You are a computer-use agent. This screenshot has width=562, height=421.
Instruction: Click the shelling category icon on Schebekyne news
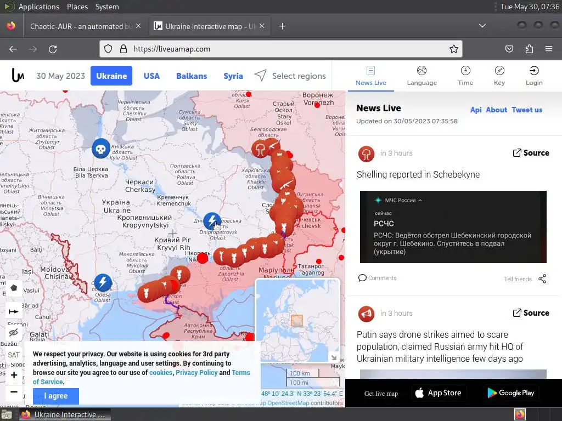(x=366, y=154)
